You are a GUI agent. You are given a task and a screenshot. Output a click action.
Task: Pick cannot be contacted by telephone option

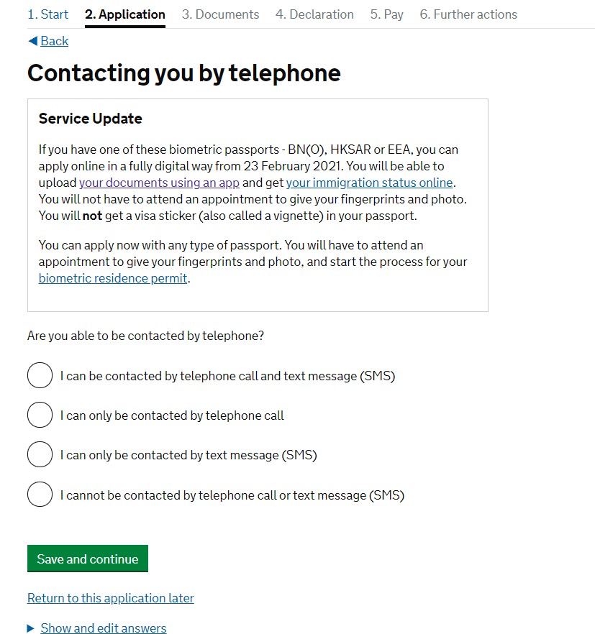click(x=40, y=495)
